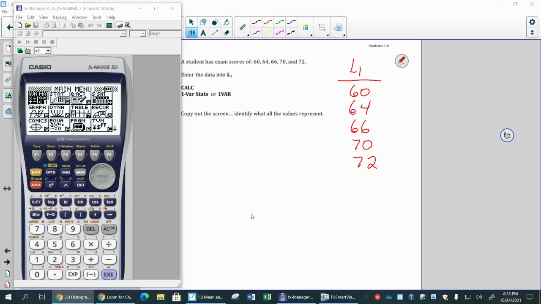Open the pen type dropdown with pencil icon
Image resolution: width=541 pixels, height=304 pixels.
[243, 28]
